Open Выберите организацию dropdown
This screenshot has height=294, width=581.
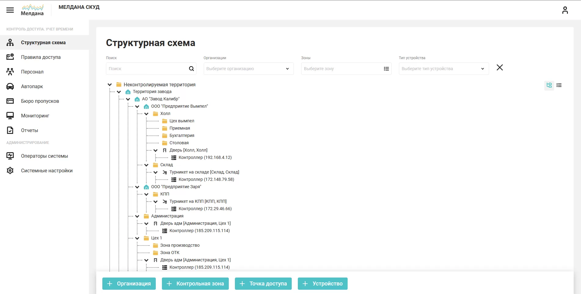click(249, 69)
